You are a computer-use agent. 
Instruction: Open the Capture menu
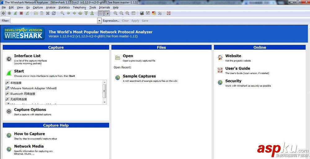(38, 7)
